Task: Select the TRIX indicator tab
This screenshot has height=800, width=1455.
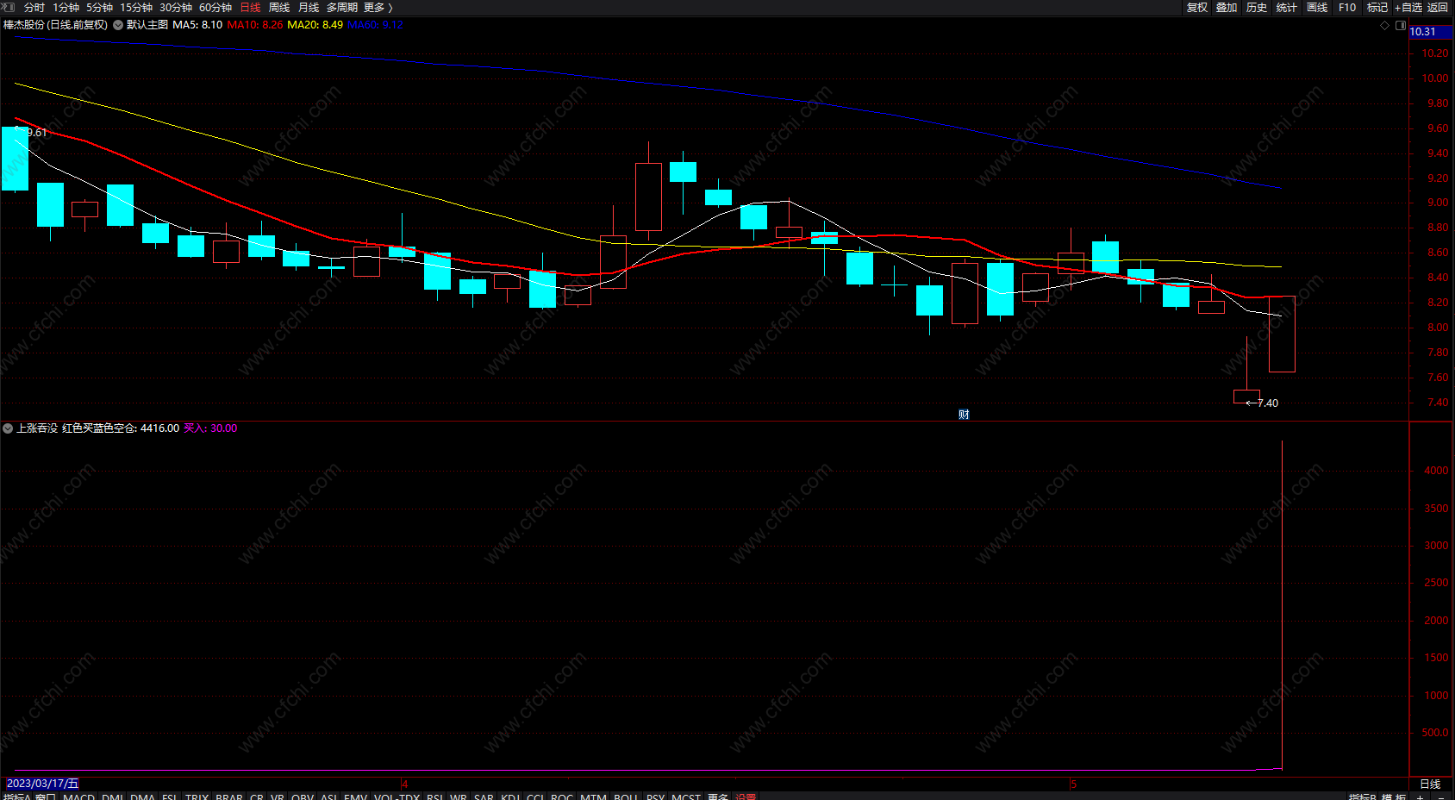Action: pyautogui.click(x=197, y=797)
